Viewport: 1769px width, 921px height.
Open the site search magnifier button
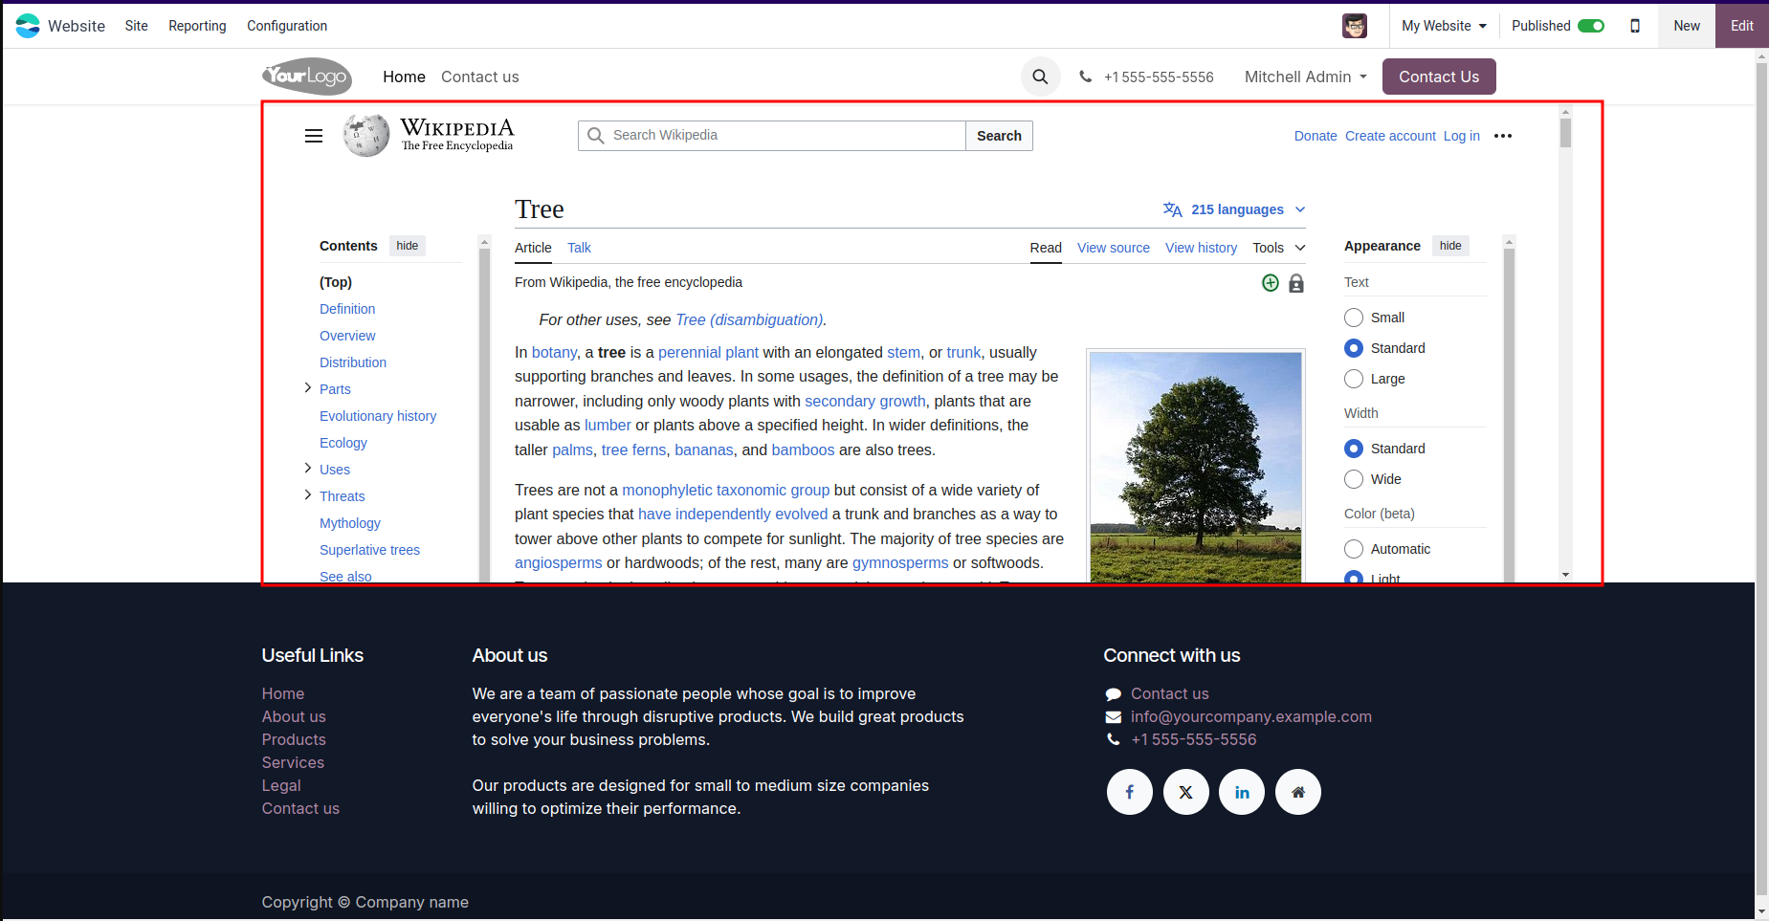point(1040,77)
